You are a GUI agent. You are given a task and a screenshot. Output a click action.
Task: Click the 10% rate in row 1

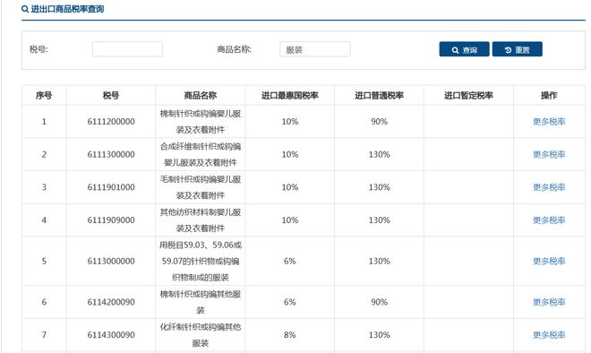[x=290, y=122]
